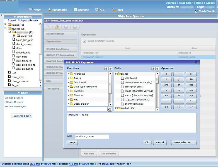Click the Save selection button

coord(184,143)
